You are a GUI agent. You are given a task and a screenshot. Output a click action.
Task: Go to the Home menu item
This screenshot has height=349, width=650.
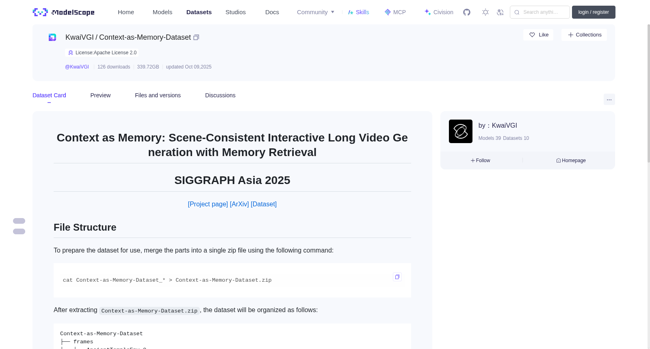[126, 12]
